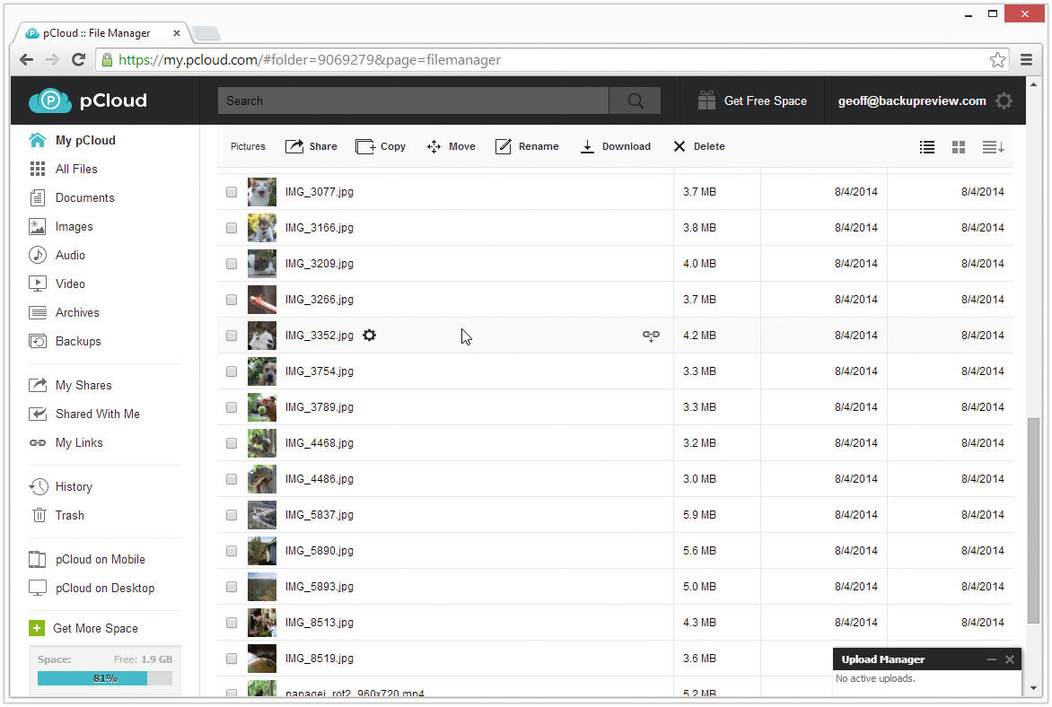Click the browser address bar URL
Screen dimensions: 1052x707
[x=310, y=60]
